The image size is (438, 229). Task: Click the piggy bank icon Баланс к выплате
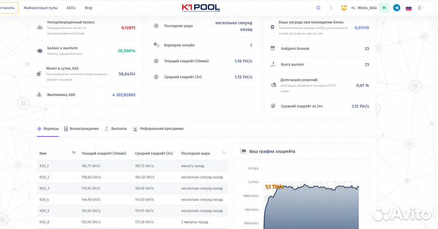[x=40, y=51]
